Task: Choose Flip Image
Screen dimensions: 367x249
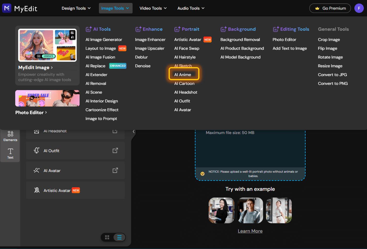Action: click(x=328, y=48)
